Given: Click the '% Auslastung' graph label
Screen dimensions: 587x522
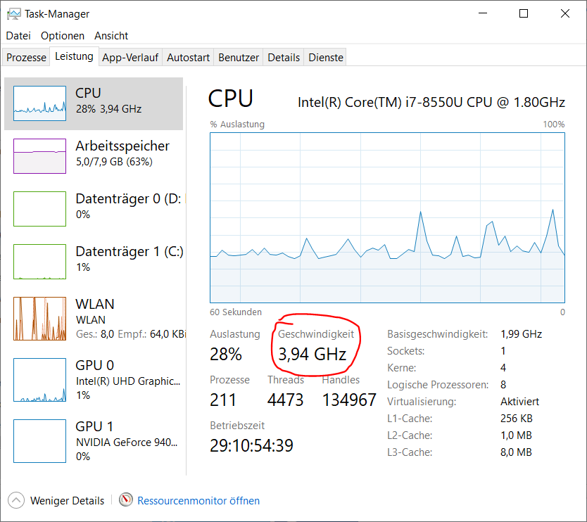Looking at the screenshot, I should [237, 125].
